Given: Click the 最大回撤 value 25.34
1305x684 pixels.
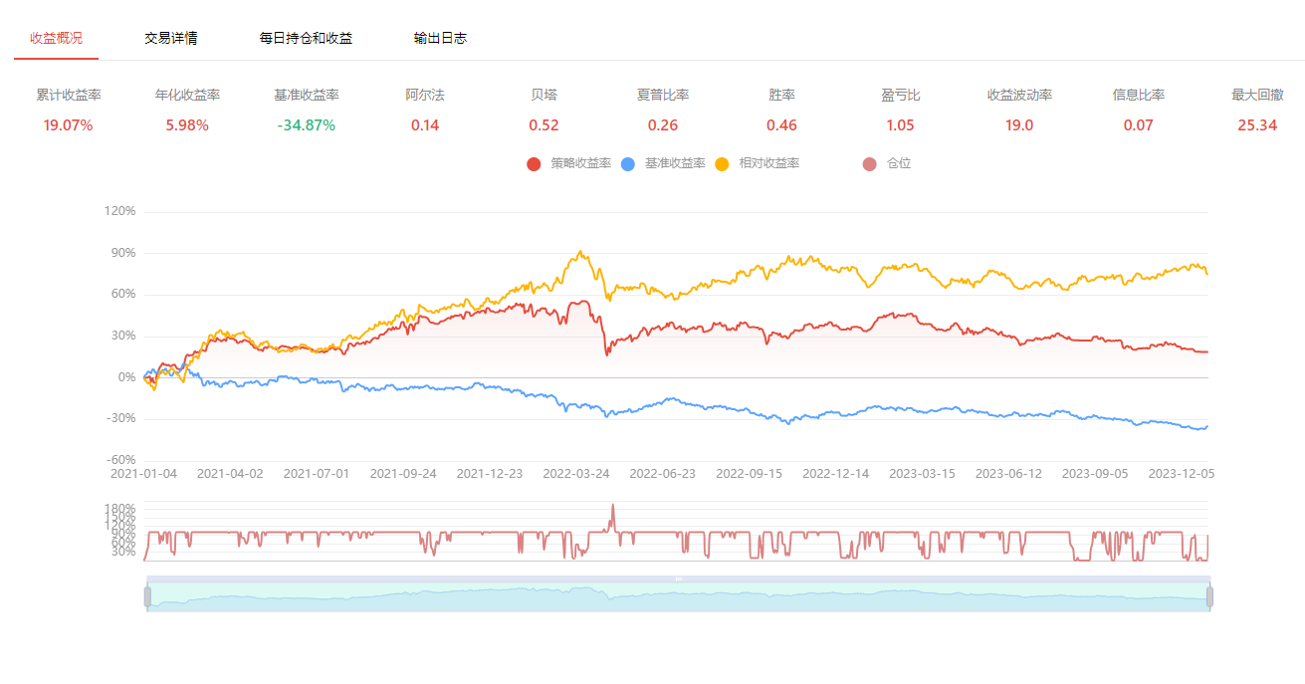Looking at the screenshot, I should click(x=1257, y=125).
